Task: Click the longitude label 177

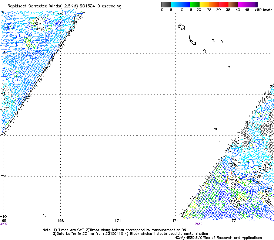Action: click(233, 221)
